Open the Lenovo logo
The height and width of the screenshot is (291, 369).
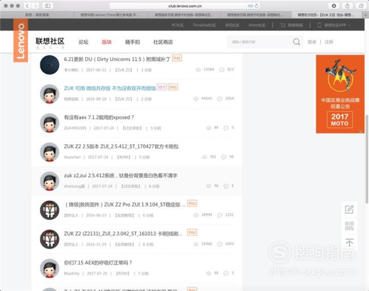click(x=20, y=40)
